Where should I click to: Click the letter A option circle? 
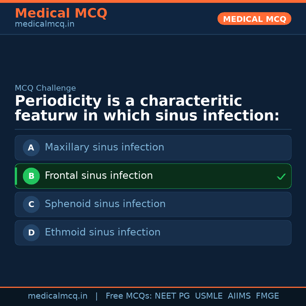click(31, 148)
